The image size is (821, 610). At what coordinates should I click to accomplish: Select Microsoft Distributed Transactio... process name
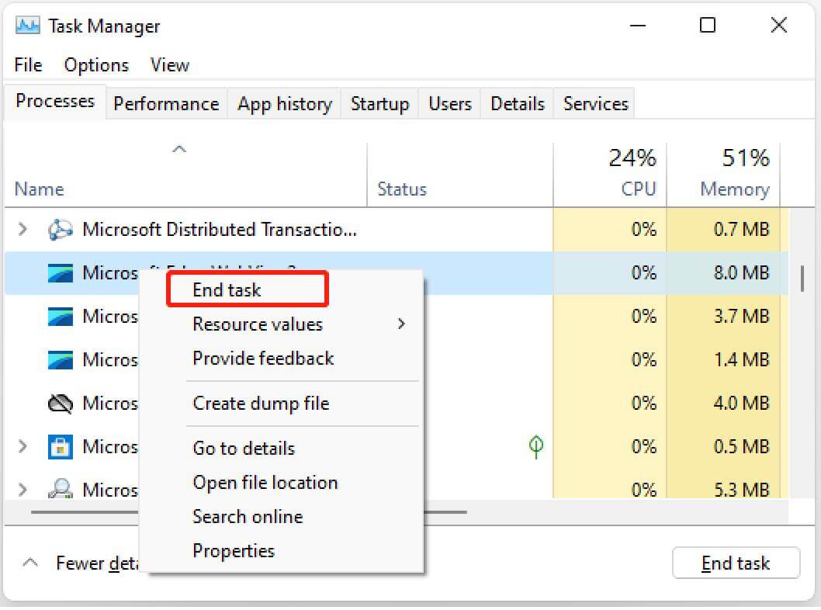(x=220, y=230)
